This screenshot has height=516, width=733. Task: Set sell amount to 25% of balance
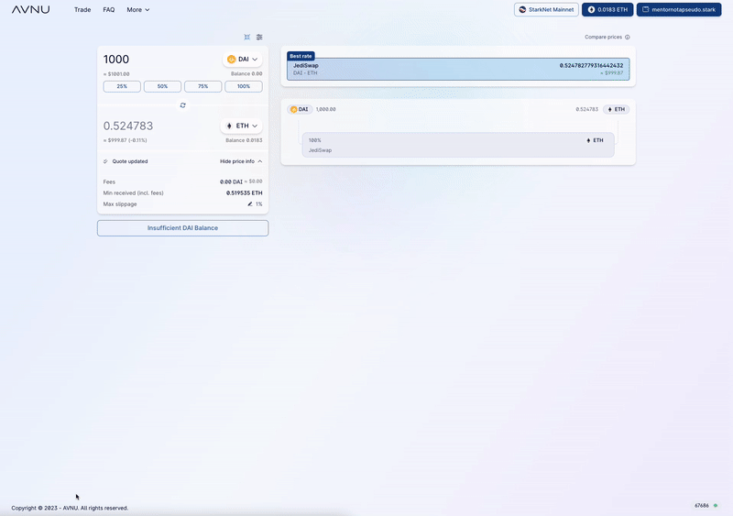point(122,86)
